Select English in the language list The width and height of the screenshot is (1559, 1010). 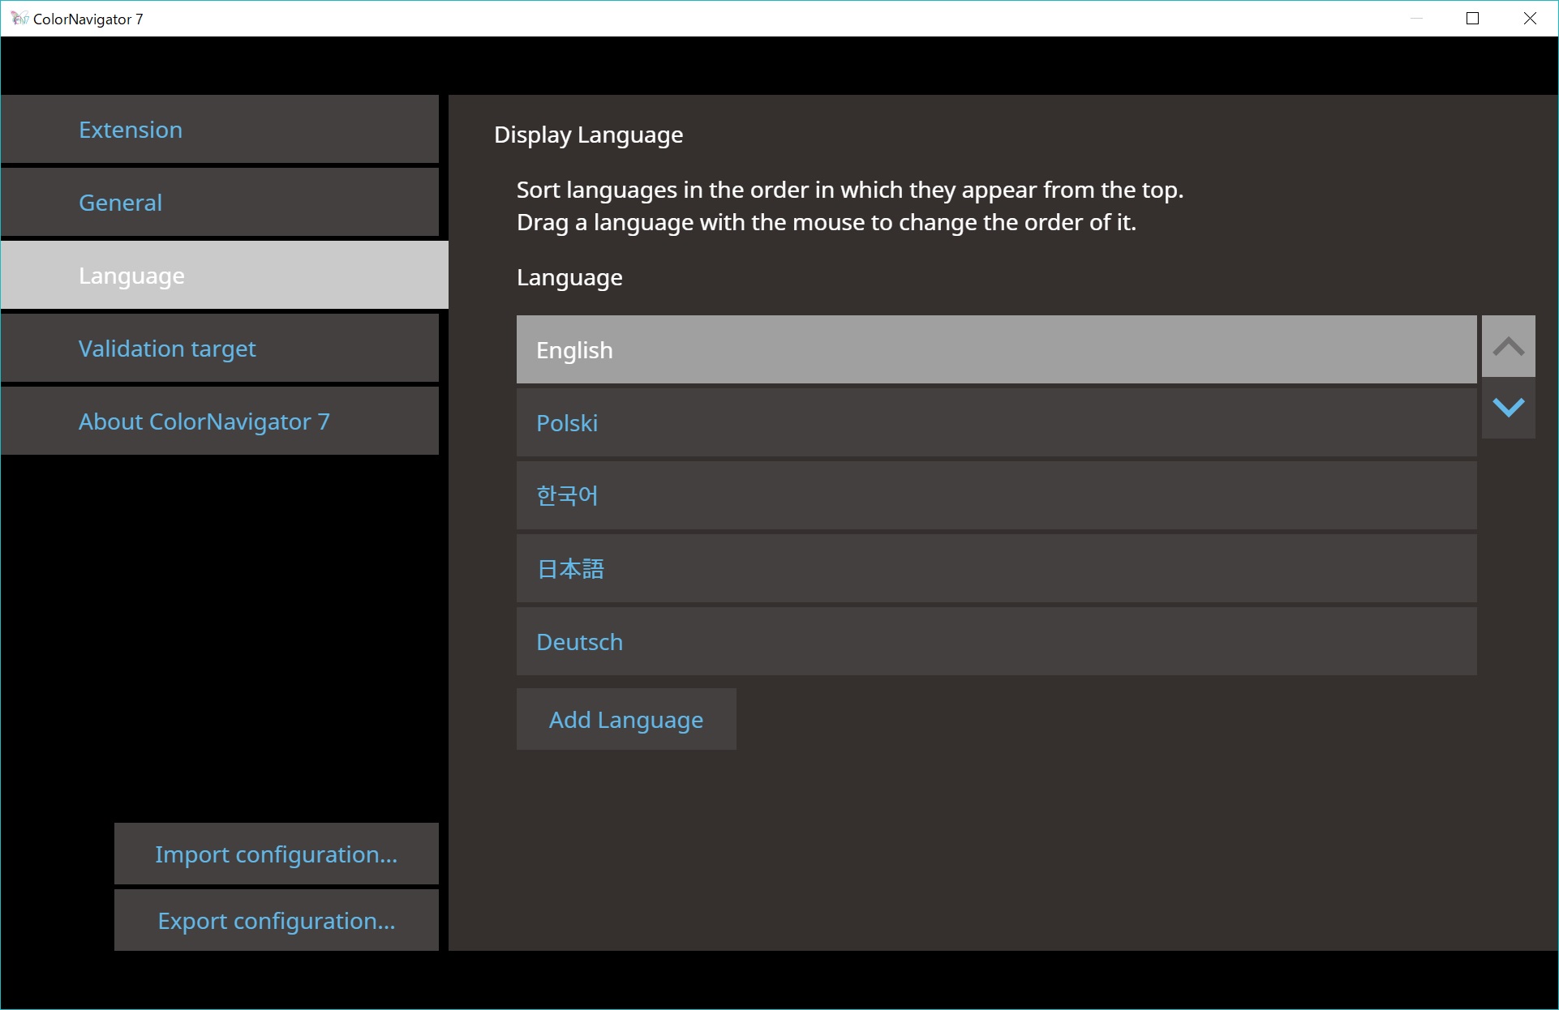tap(996, 349)
